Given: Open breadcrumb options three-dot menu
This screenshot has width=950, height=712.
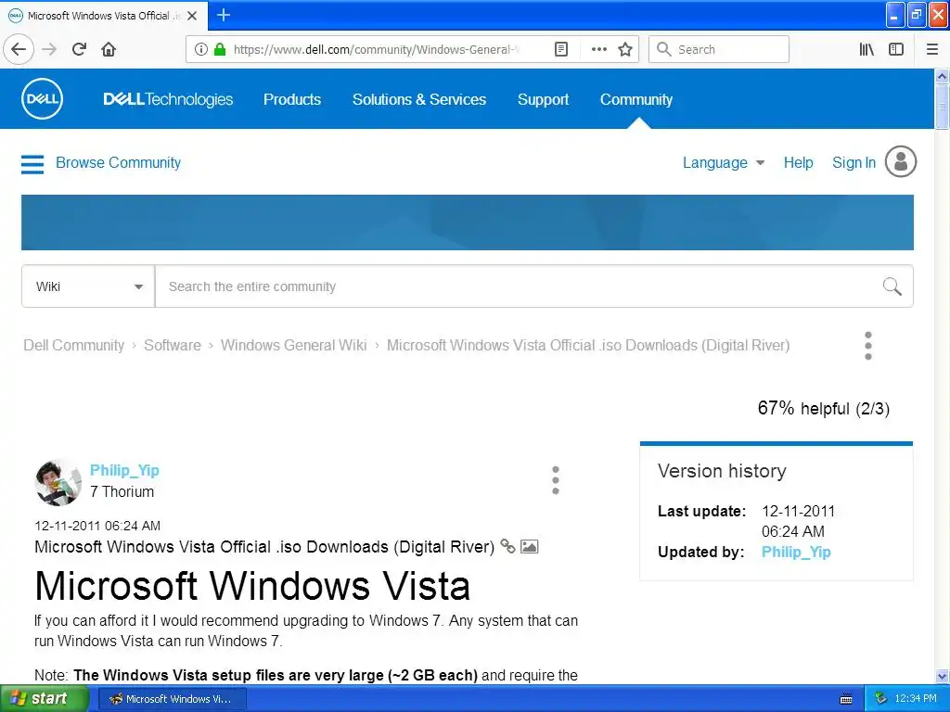Looking at the screenshot, I should (867, 346).
